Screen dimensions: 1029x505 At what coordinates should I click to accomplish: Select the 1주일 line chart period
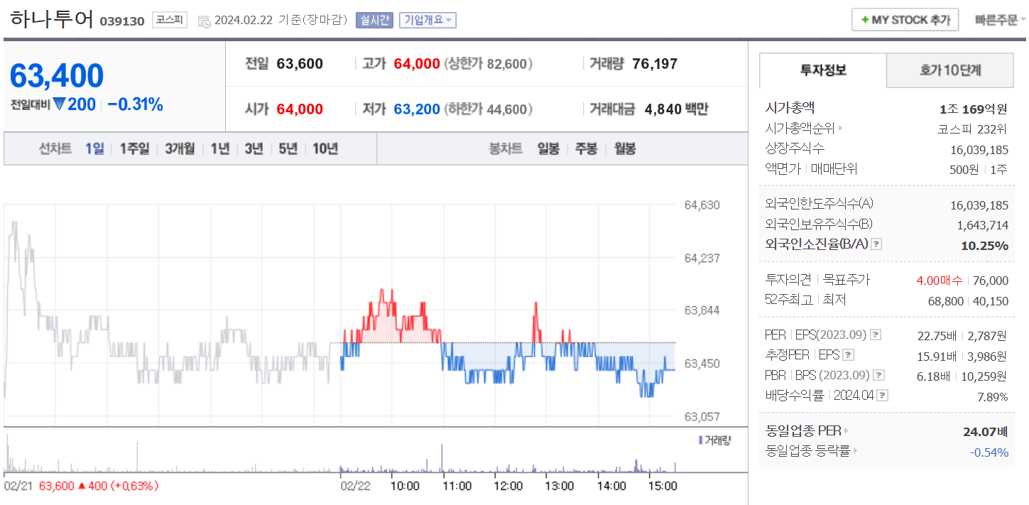click(x=135, y=148)
